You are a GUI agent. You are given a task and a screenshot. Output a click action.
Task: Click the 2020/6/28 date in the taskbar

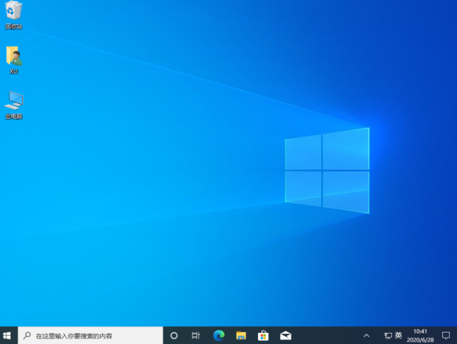pyautogui.click(x=420, y=340)
